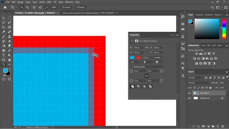The height and width of the screenshot is (129, 229).
Task: Open the Search icon at top right
Action: tap(212, 7)
